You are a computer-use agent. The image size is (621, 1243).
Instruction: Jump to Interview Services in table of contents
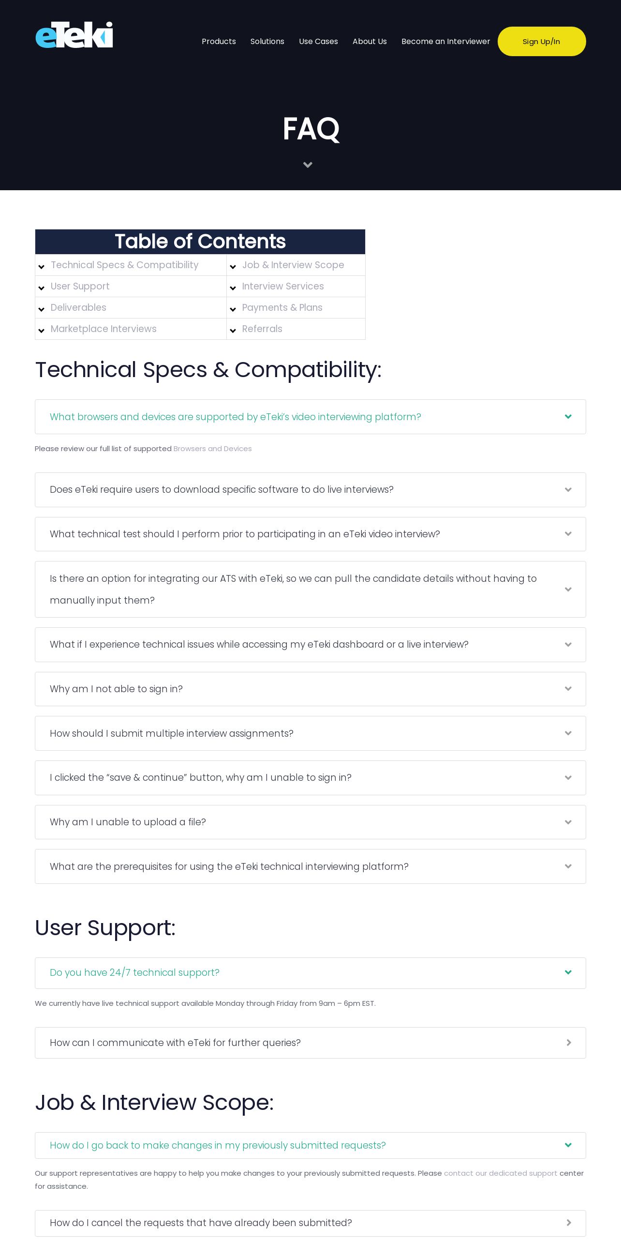[x=282, y=286]
